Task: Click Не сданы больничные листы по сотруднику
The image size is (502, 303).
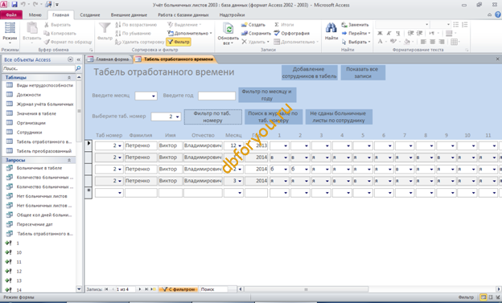Action: tap(339, 117)
